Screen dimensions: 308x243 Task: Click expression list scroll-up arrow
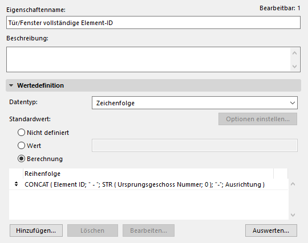293,184
